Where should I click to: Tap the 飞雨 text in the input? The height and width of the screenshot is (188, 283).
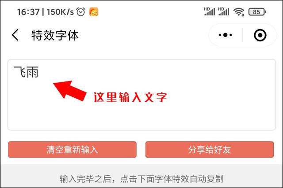pos(26,72)
